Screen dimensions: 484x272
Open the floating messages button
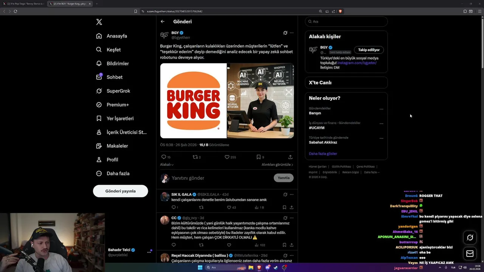click(470, 254)
